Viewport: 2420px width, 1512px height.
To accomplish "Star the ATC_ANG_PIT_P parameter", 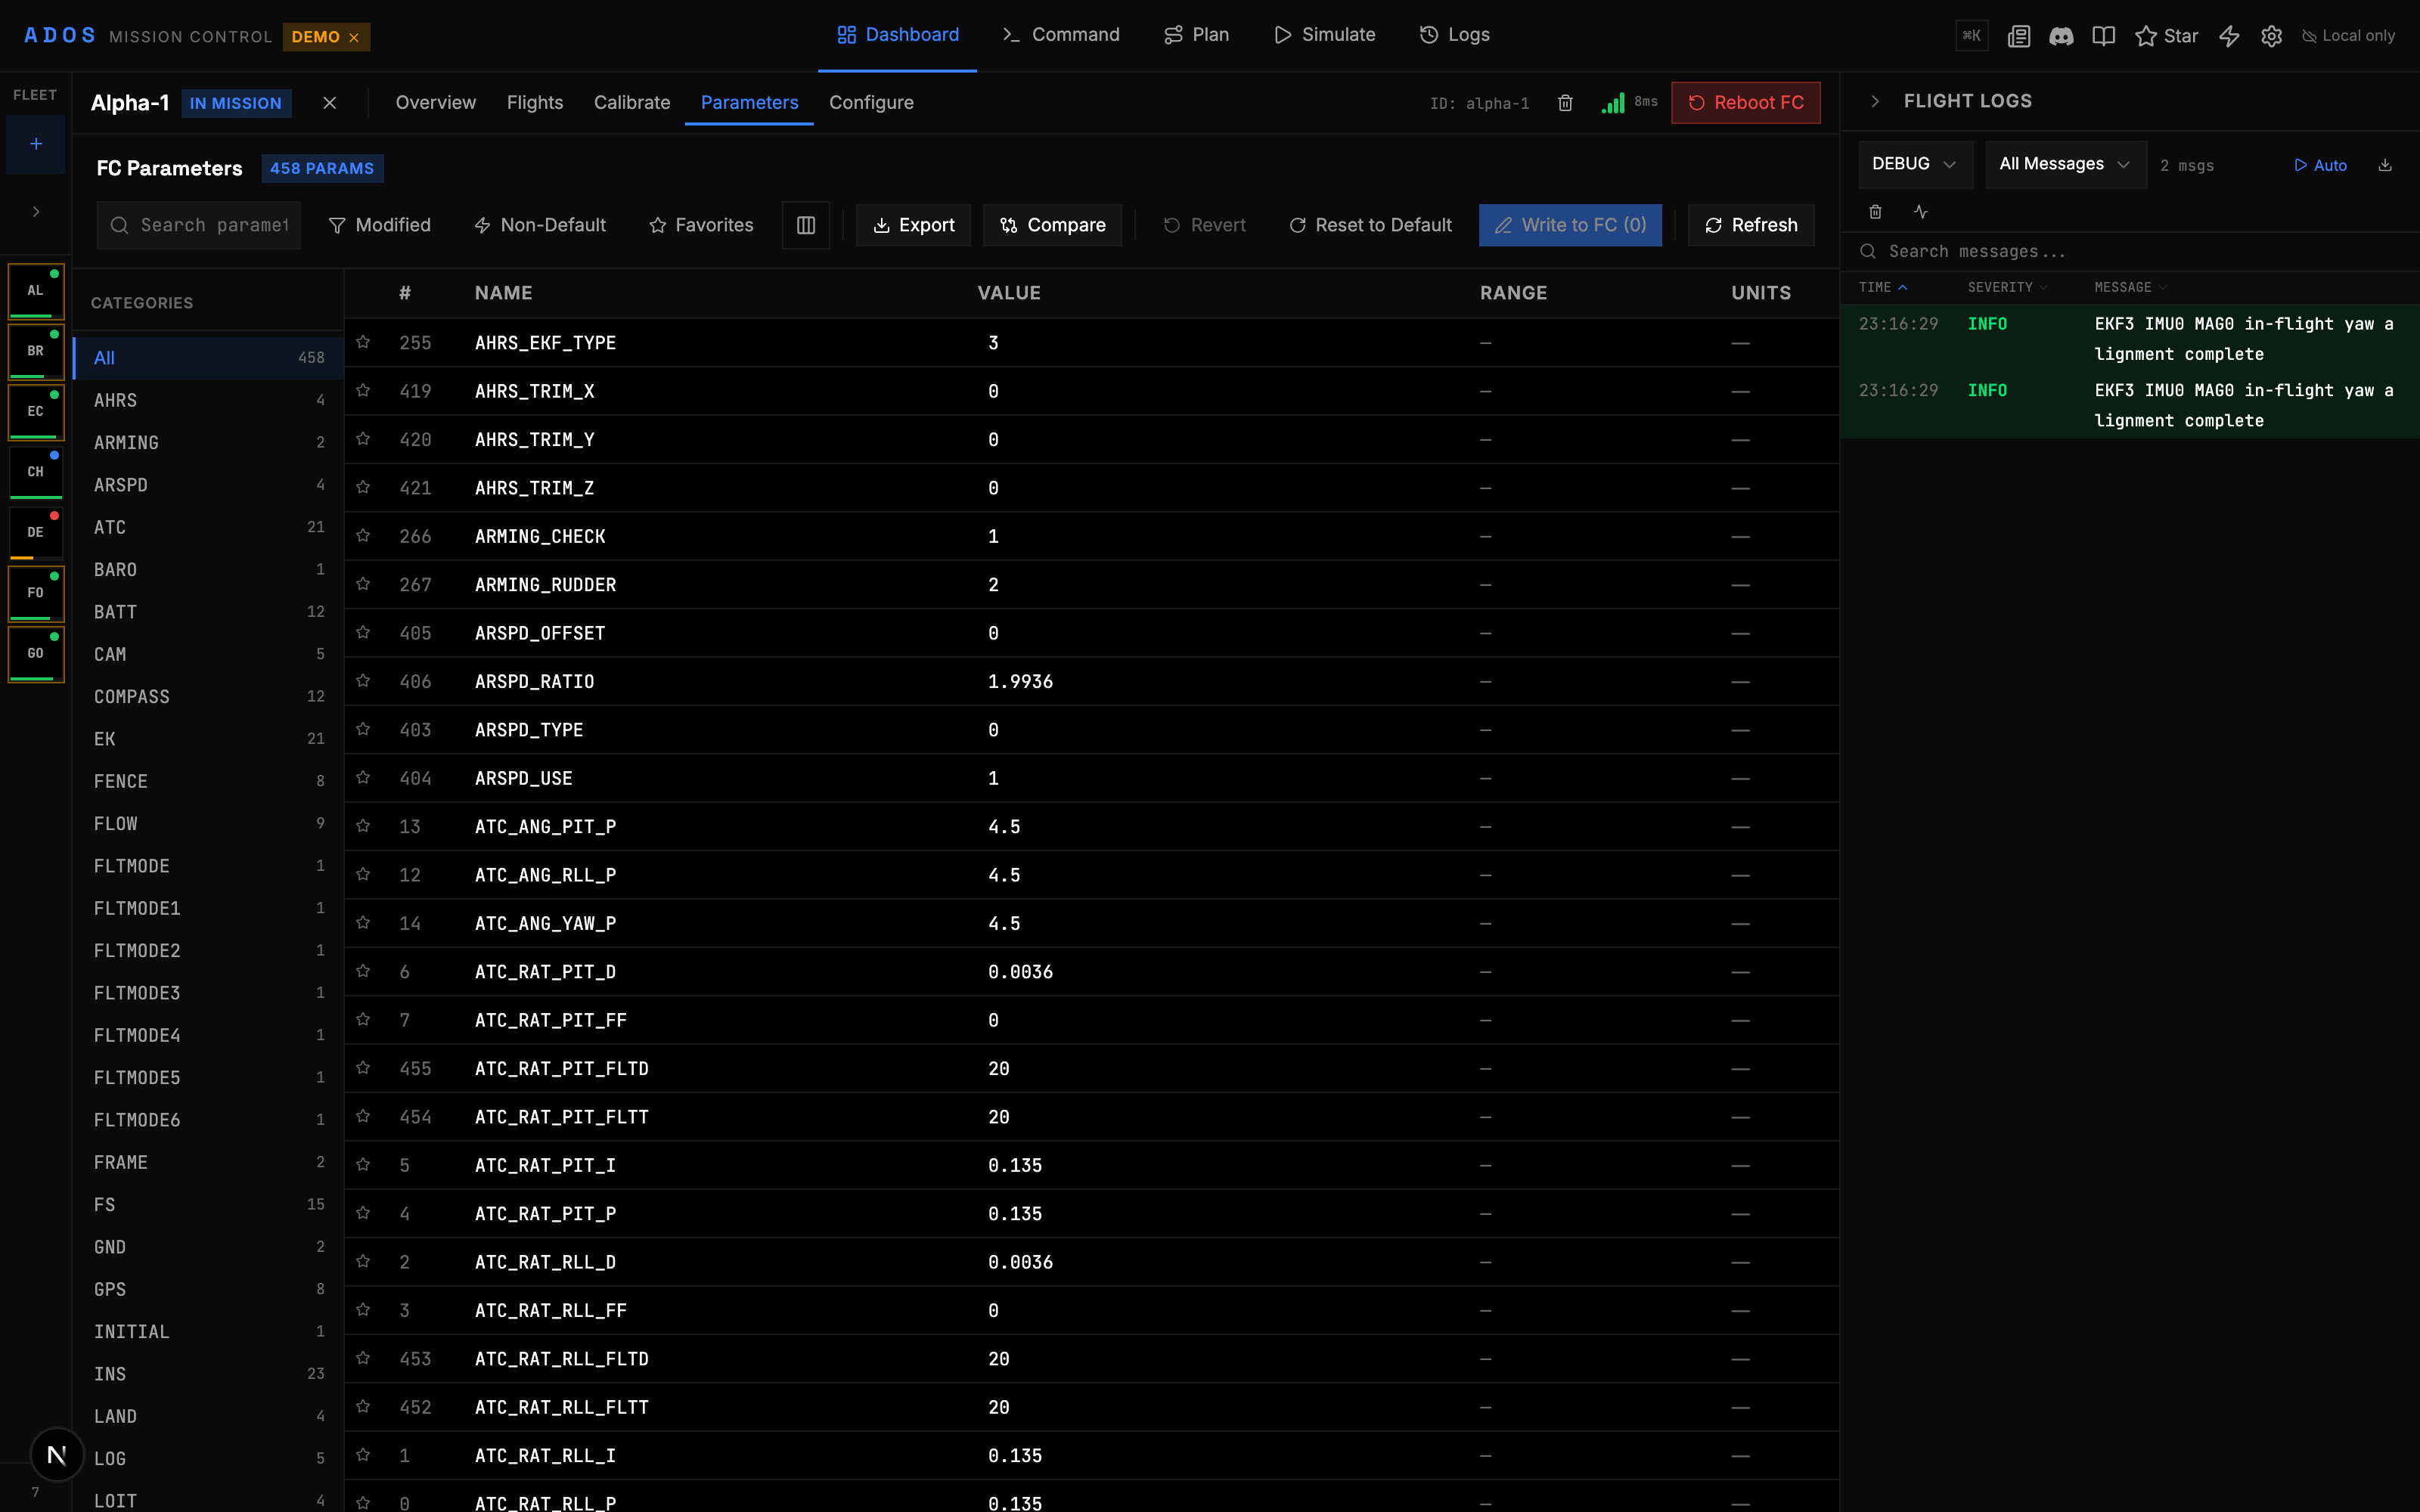I will [x=363, y=826].
